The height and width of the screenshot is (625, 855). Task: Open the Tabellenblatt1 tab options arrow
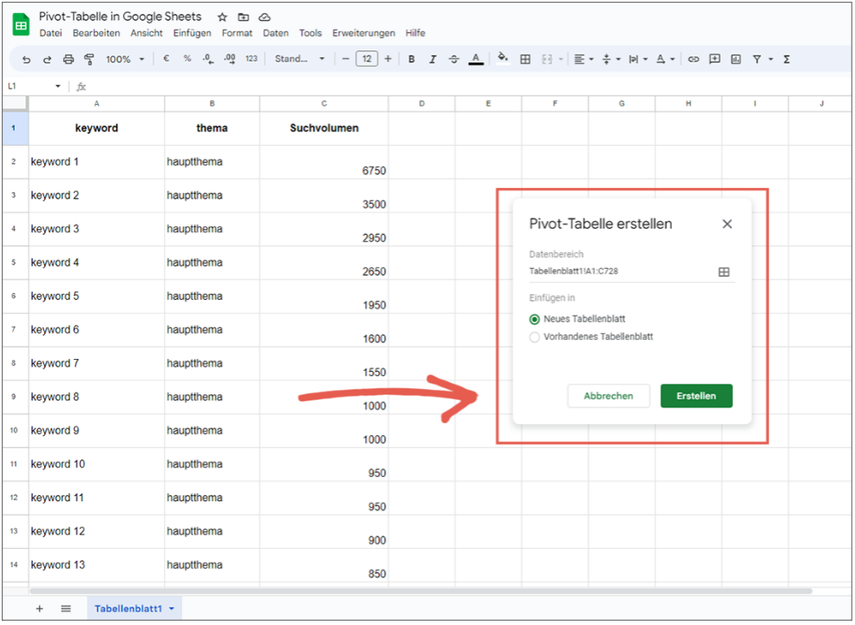172,609
